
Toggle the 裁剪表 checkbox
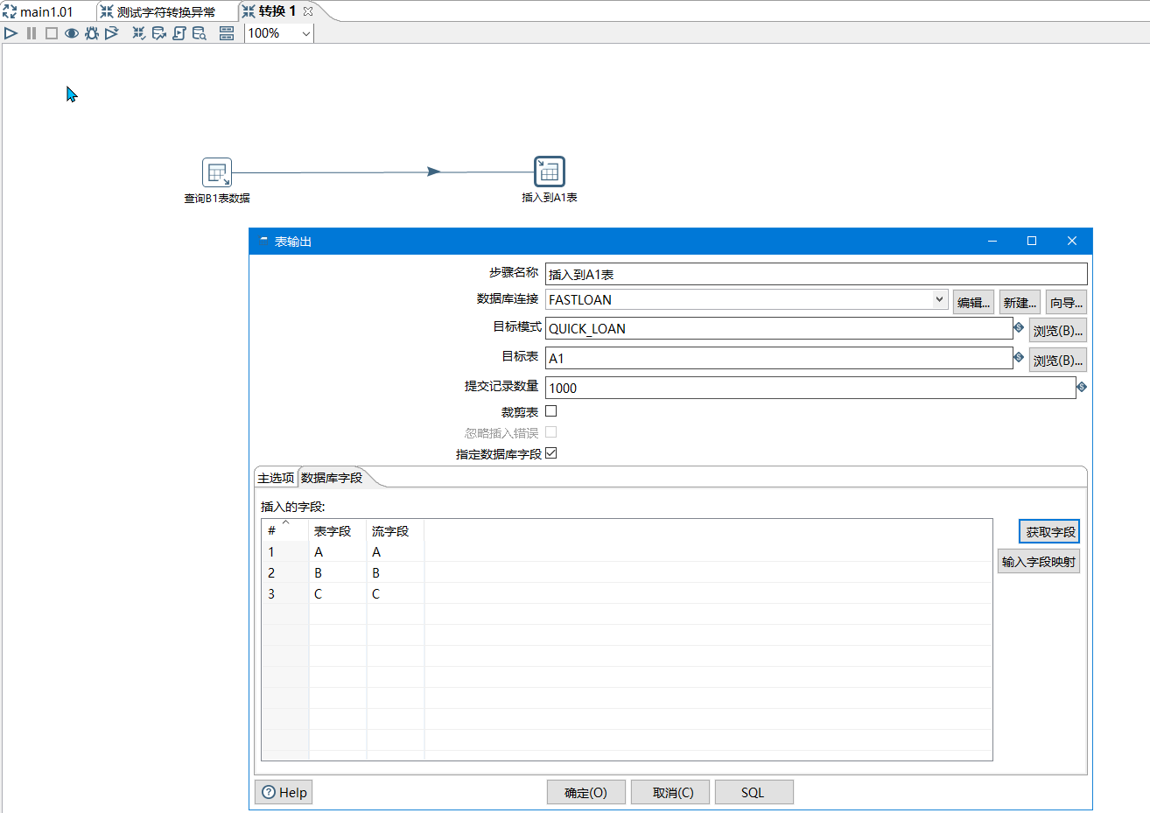click(x=551, y=411)
